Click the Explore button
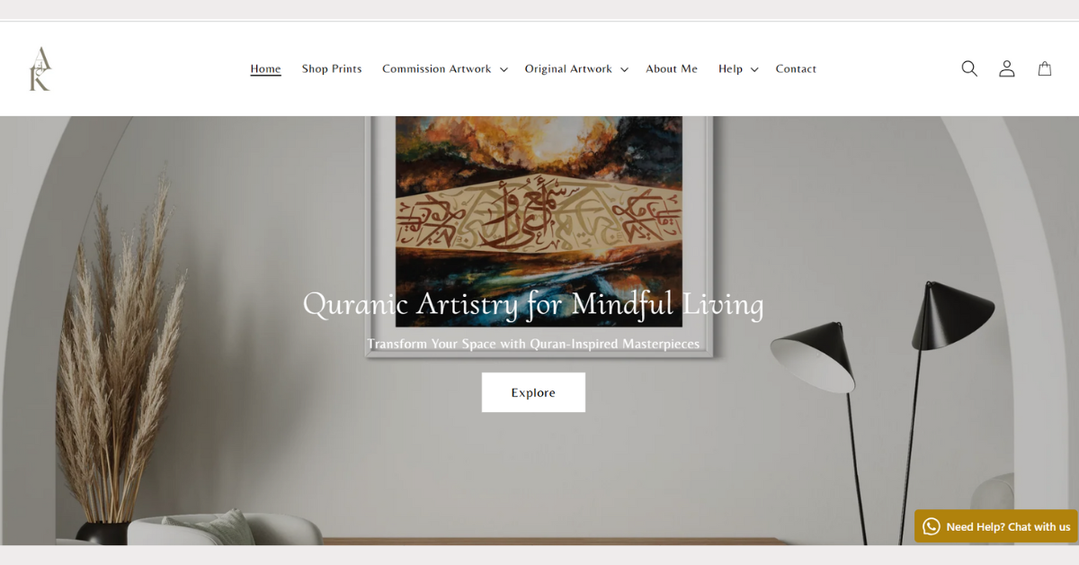 pyautogui.click(x=533, y=392)
